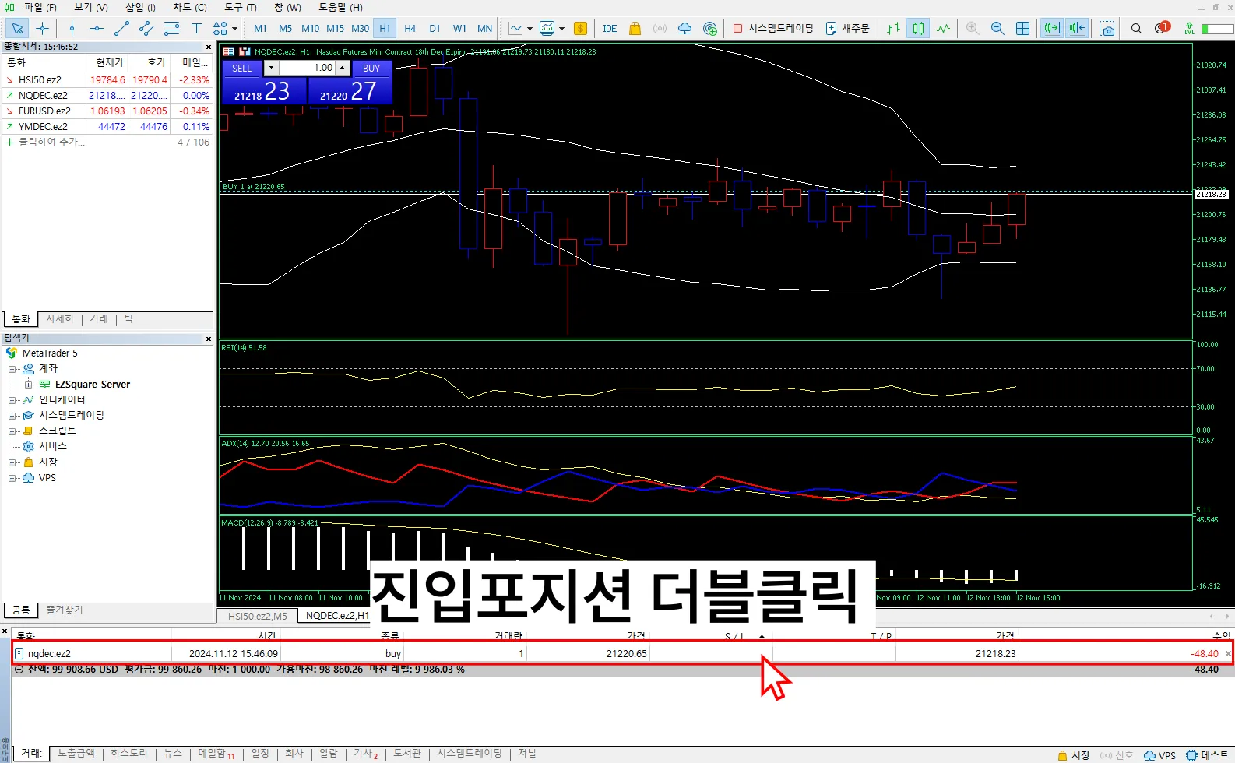Switch to the 즐겨찾기 navigator tab

point(65,610)
